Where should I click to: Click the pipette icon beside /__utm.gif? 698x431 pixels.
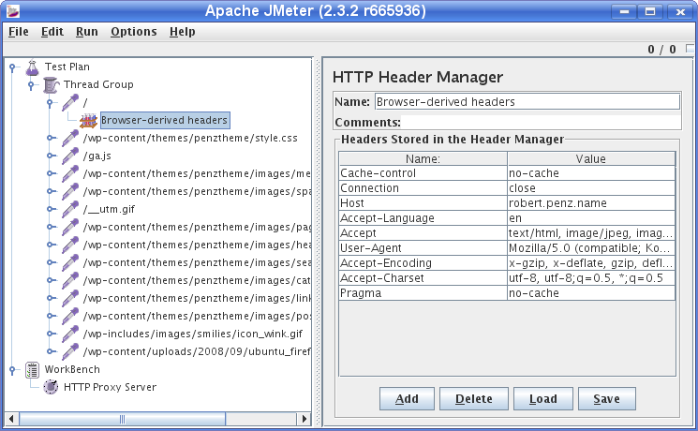70,210
